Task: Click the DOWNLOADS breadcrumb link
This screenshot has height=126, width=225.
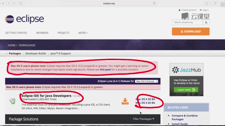Action: (27, 45)
